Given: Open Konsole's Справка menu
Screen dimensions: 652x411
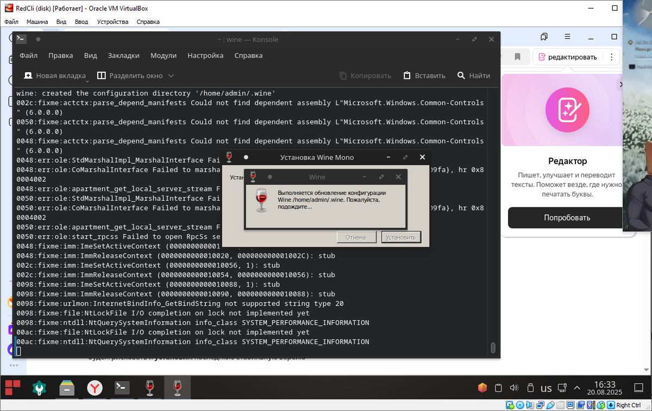Looking at the screenshot, I should click(x=248, y=55).
